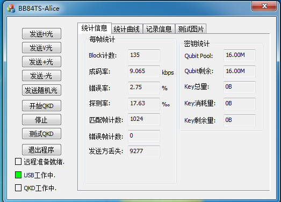Click the Qubit剩余 value field

[240, 71]
